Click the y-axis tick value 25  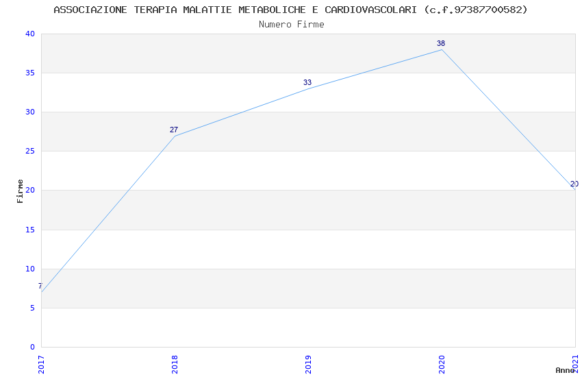[30, 151]
